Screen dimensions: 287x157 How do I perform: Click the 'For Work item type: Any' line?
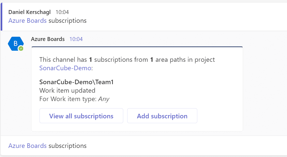(74, 99)
